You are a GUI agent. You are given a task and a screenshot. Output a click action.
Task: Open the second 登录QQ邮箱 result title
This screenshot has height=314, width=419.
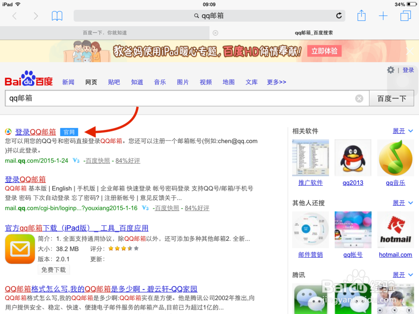[26, 180]
